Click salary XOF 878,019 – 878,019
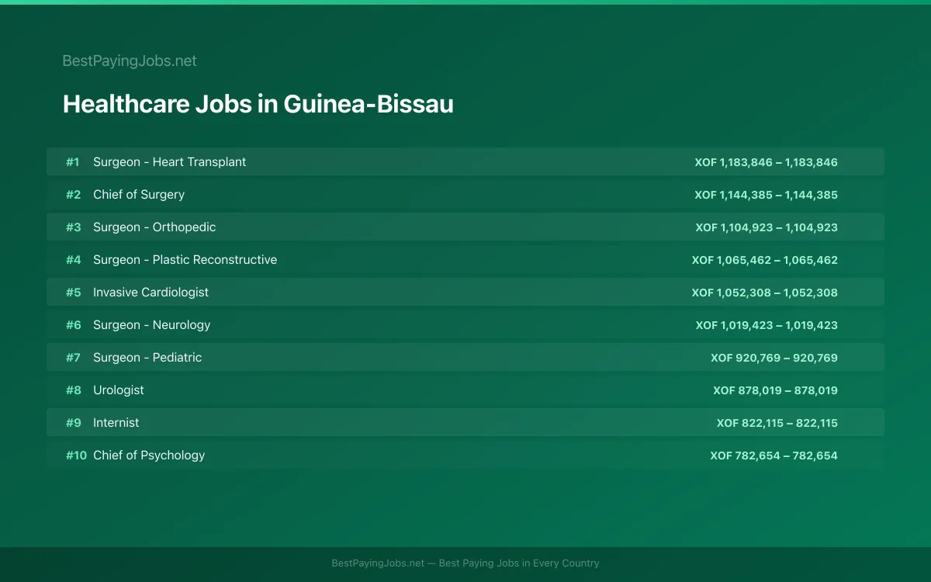Screen dimensions: 931x582 click(x=776, y=390)
